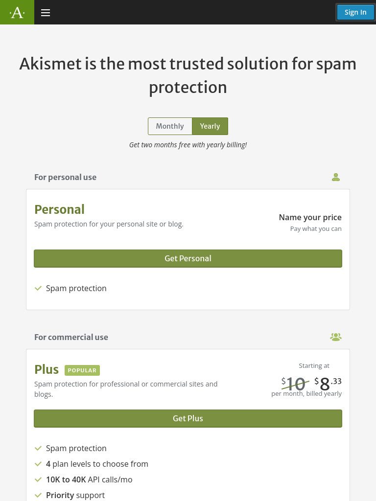
Task: Click checkmark next to Priority support
Action: point(38,495)
